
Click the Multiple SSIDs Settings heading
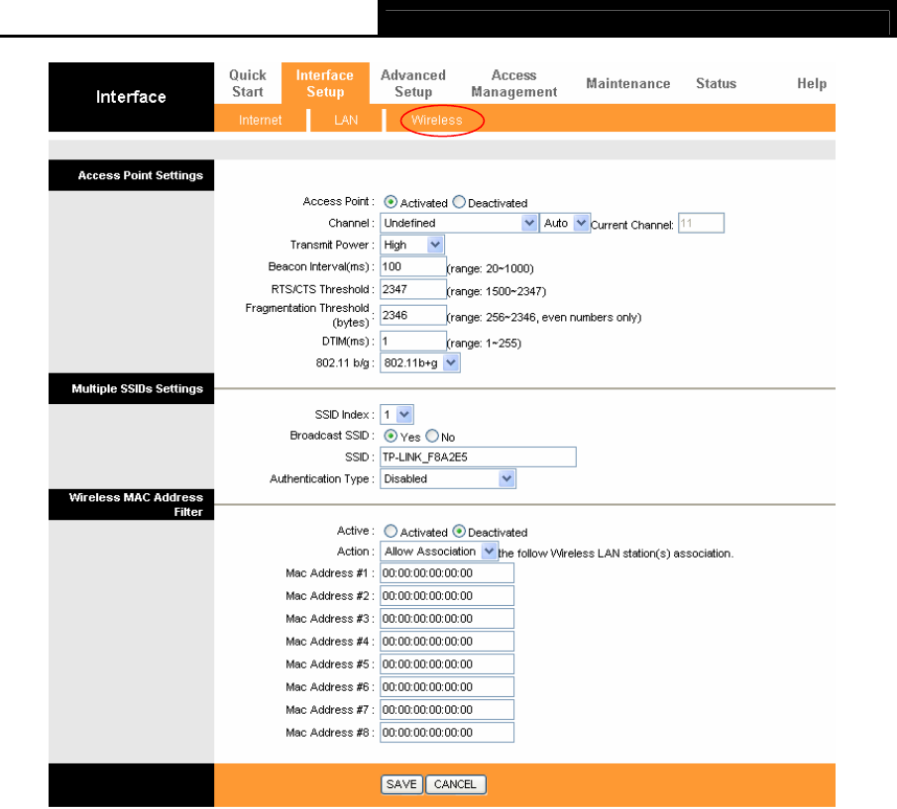pos(138,388)
